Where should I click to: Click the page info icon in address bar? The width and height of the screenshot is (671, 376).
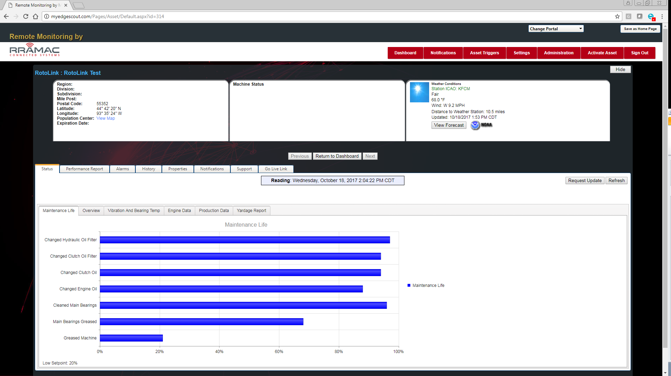pyautogui.click(x=46, y=16)
